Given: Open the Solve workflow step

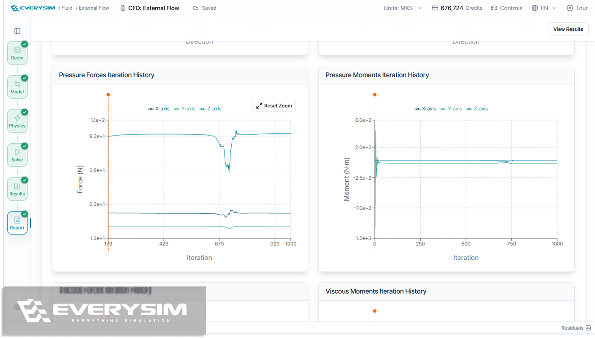Looking at the screenshot, I should click(x=17, y=155).
